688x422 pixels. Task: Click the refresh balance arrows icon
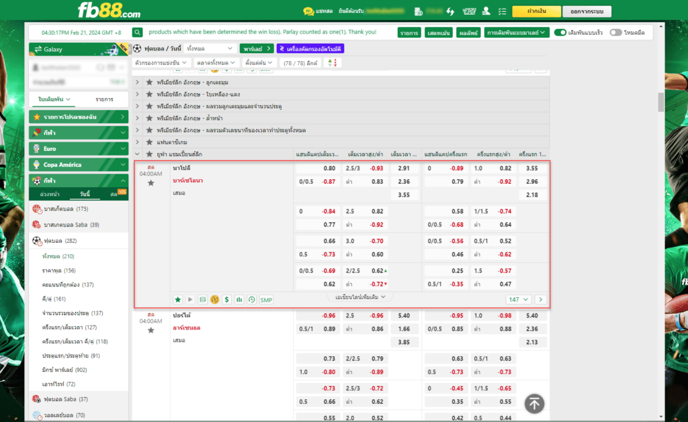[450, 11]
